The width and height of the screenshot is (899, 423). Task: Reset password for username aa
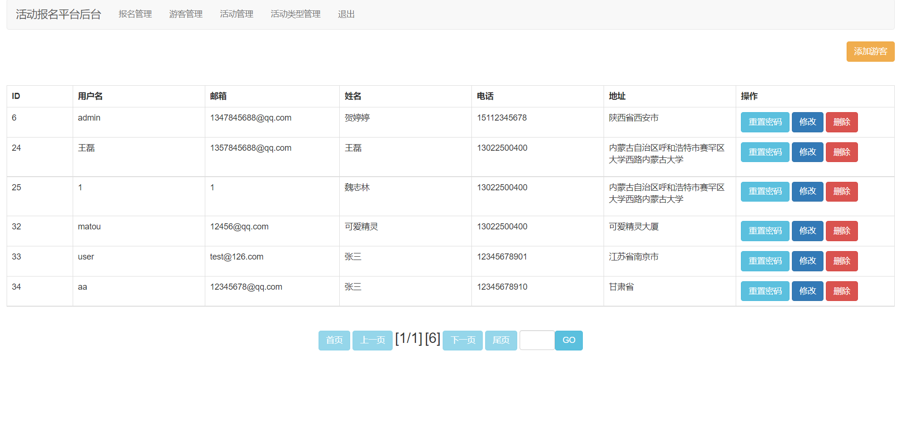(765, 291)
